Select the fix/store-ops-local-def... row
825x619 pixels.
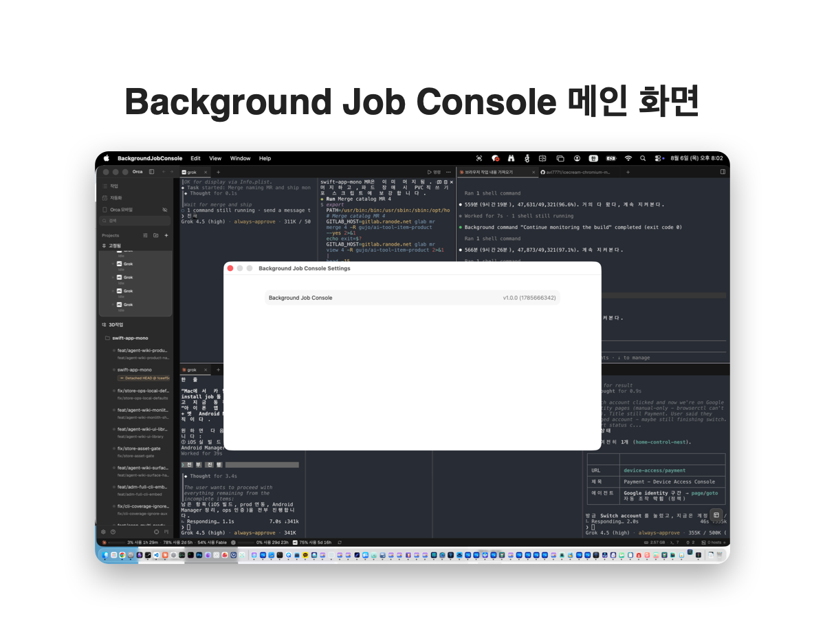(x=141, y=394)
